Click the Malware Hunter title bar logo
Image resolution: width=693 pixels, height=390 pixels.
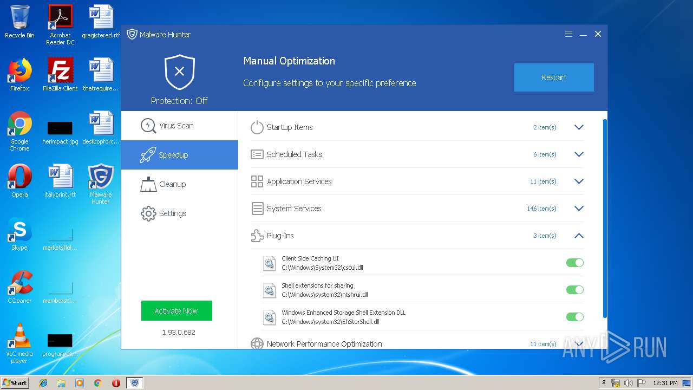click(132, 35)
